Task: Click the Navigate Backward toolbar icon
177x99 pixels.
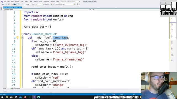Action: [3, 4]
